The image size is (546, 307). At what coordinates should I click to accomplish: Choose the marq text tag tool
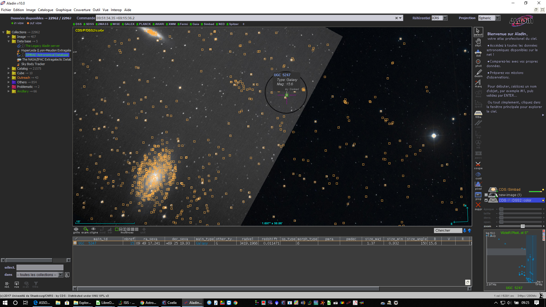tap(478, 84)
